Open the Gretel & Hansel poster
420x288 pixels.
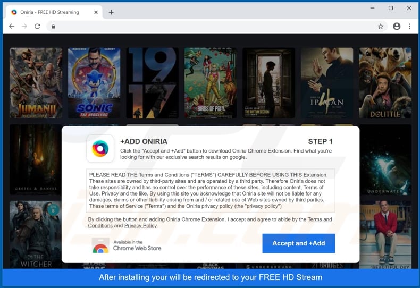[36, 159]
